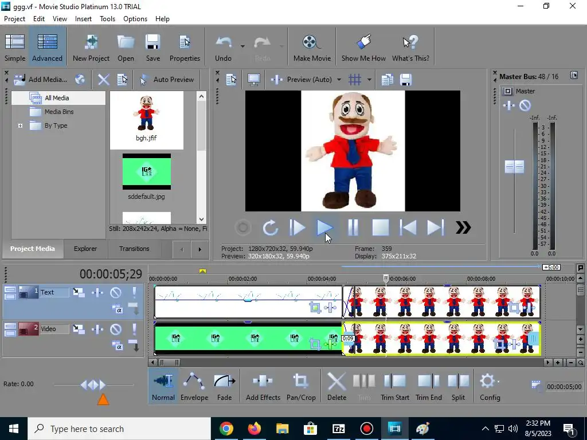
Task: Switch to Advanced mode
Action: (47, 48)
